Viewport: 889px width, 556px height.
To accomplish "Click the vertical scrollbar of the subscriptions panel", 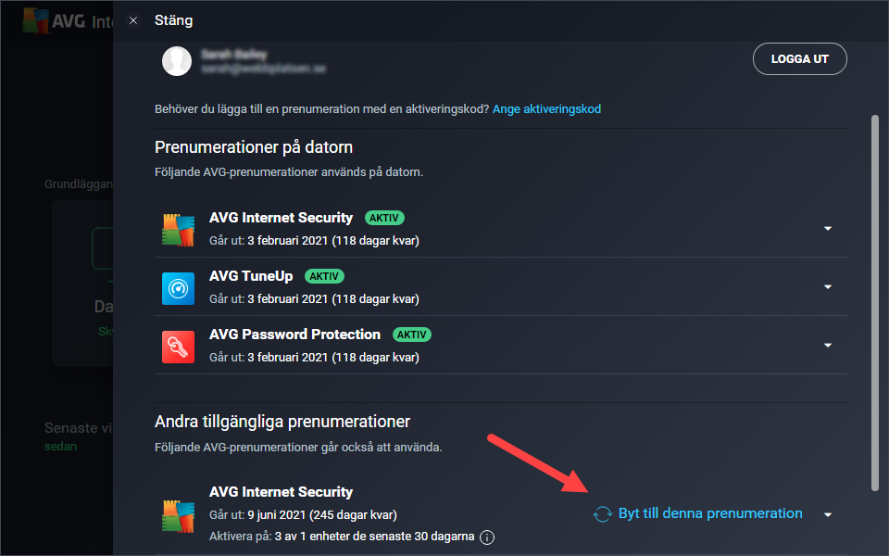I will 875,304.
